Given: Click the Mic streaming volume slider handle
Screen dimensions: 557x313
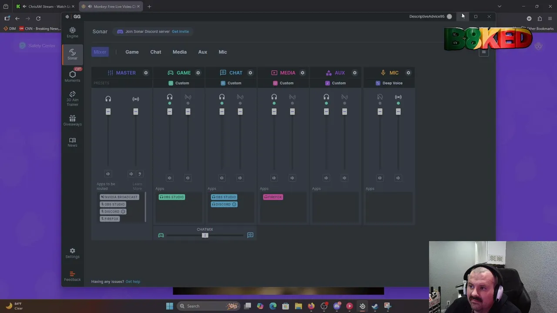Looking at the screenshot, I should pos(398,112).
